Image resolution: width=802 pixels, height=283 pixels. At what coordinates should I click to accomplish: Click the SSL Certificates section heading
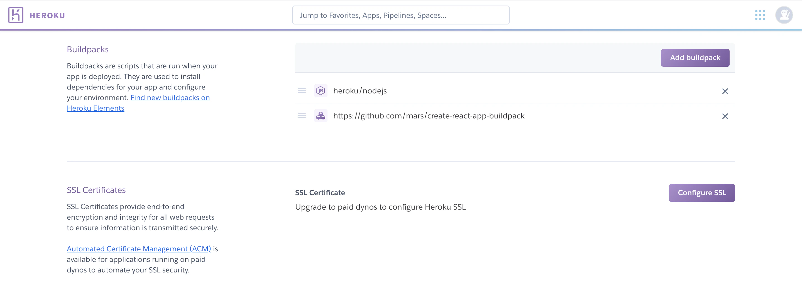coord(96,190)
